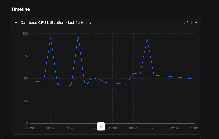Click the 75 y-axis label
This screenshot has width=219, height=139.
26,56
